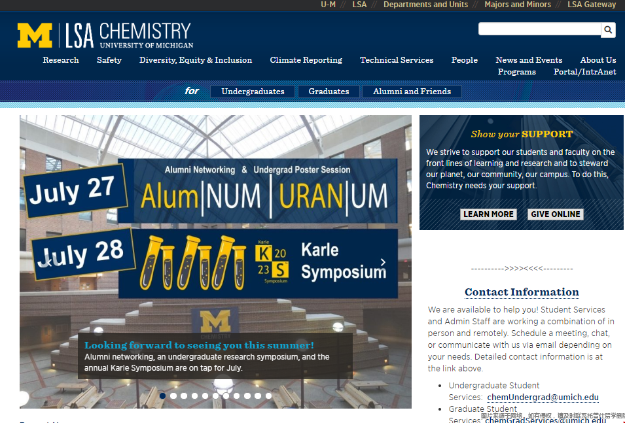This screenshot has width=625, height=423.
Task: Click the Michigan block M logo
Action: (x=35, y=36)
